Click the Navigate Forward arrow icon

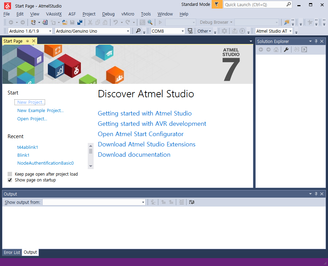click(x=23, y=22)
